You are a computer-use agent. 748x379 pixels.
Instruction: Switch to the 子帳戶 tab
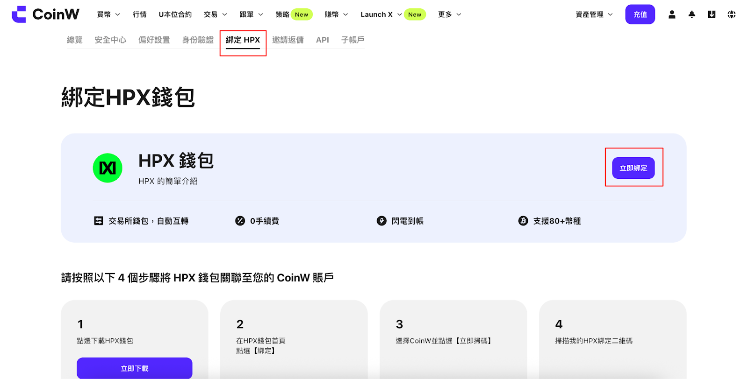[353, 40]
